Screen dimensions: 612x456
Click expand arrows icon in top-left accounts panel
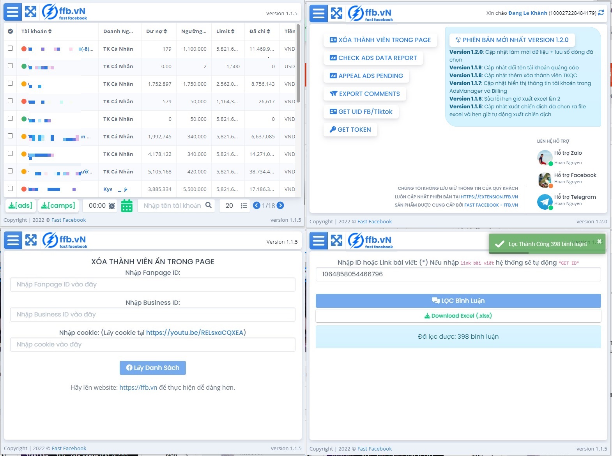pyautogui.click(x=31, y=12)
